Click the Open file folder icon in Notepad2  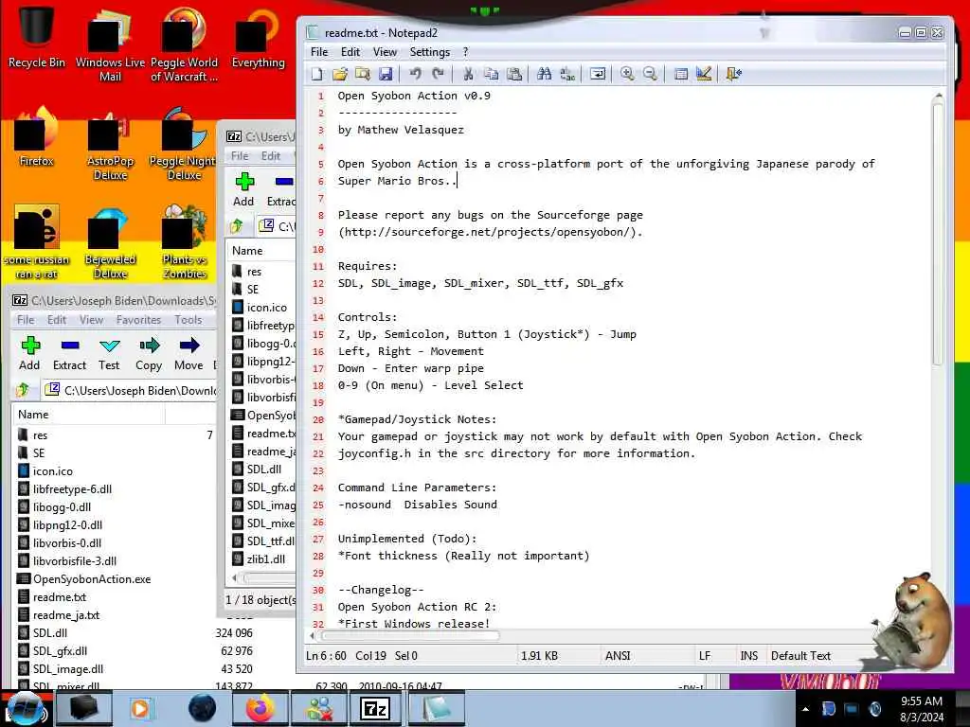pyautogui.click(x=339, y=74)
